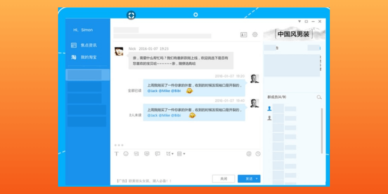Click the 发送 send button
The height and width of the screenshot is (194, 388).
pos(249,178)
